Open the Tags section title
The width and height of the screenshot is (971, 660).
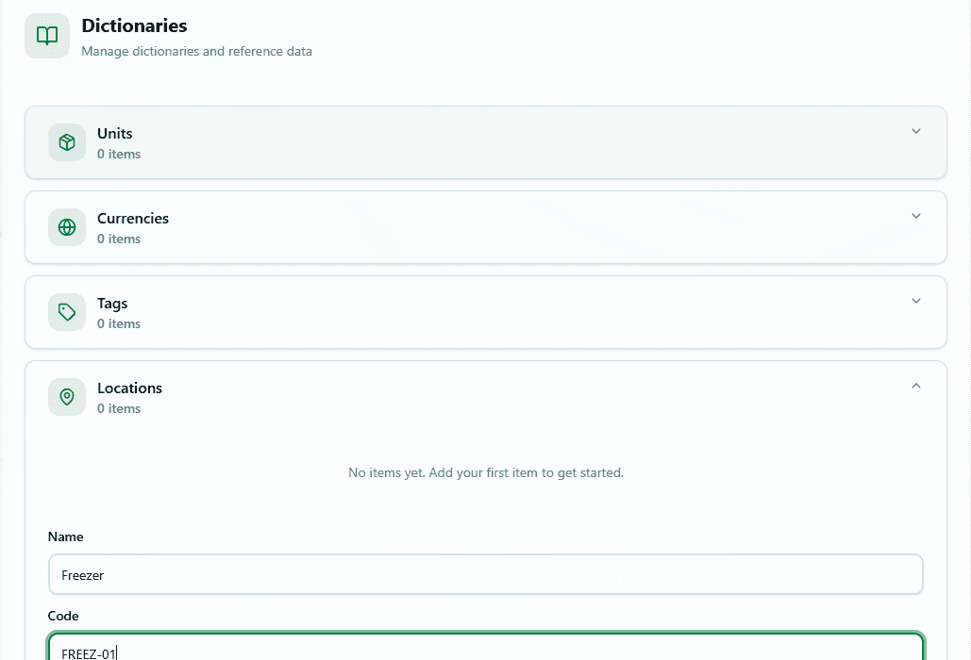tap(112, 304)
